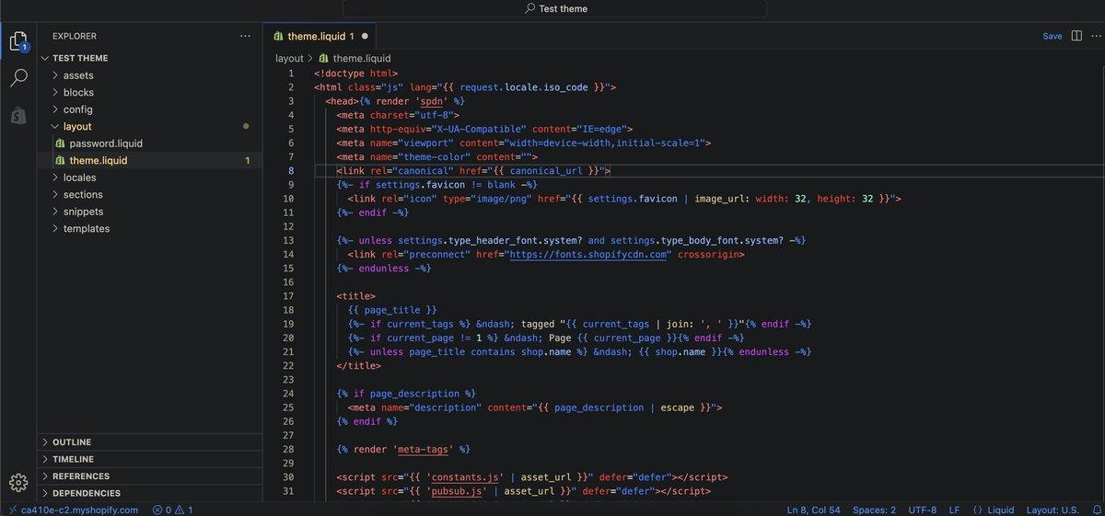Click the remote connection icon in the status bar
This screenshot has height=516, width=1105.
(11, 509)
